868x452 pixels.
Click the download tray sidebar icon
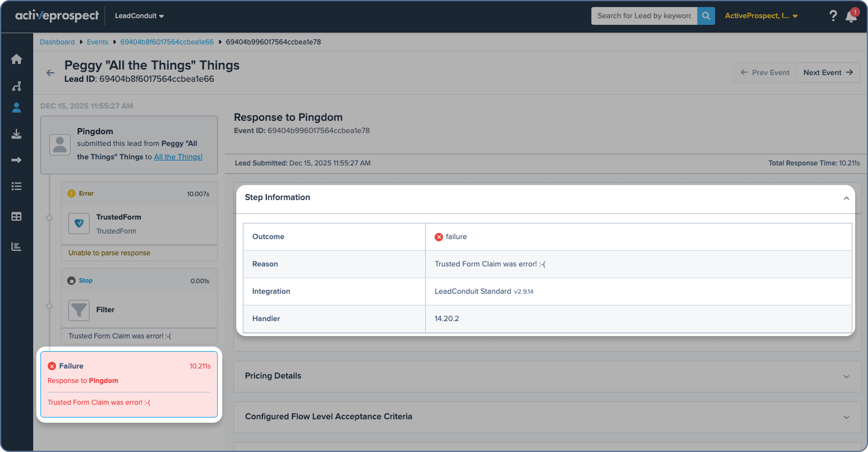[x=16, y=134]
